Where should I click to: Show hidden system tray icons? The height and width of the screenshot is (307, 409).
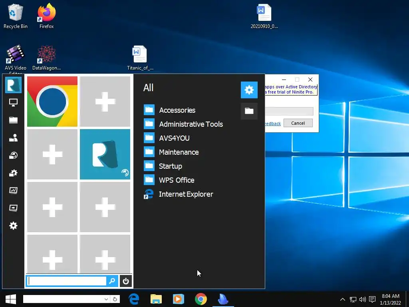point(343,299)
